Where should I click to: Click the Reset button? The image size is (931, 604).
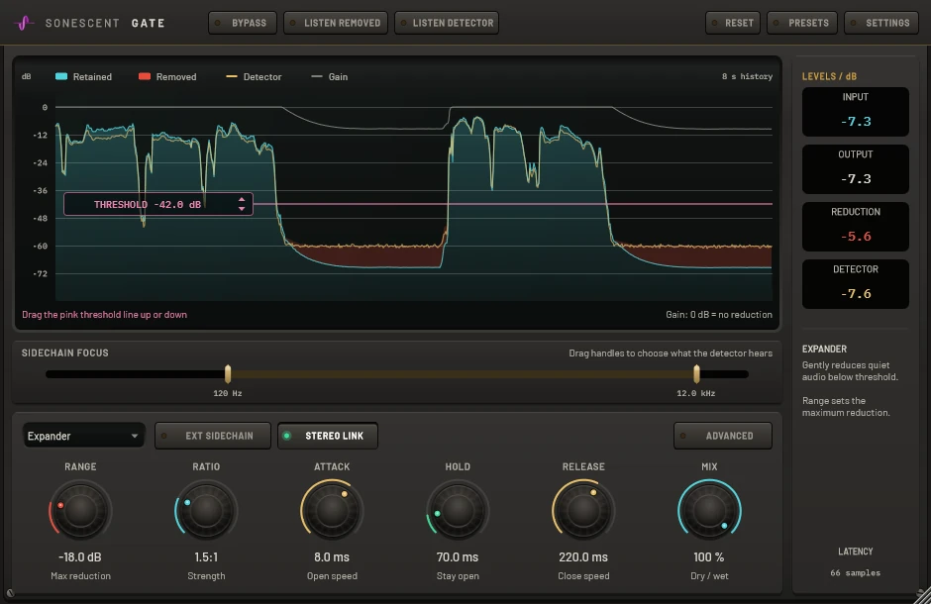click(733, 23)
